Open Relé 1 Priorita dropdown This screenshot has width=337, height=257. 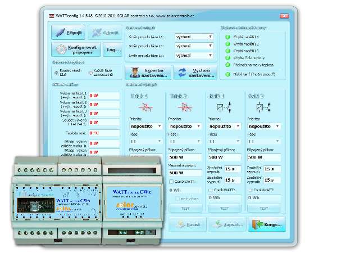pyautogui.click(x=224, y=126)
